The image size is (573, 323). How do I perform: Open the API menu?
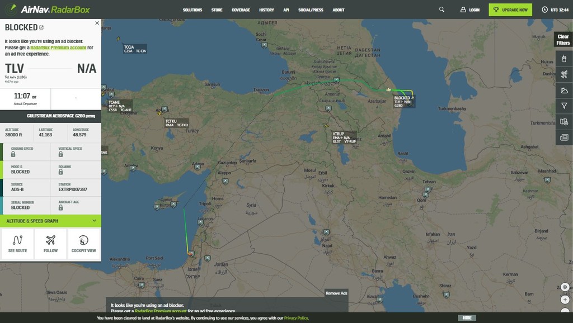[286, 10]
